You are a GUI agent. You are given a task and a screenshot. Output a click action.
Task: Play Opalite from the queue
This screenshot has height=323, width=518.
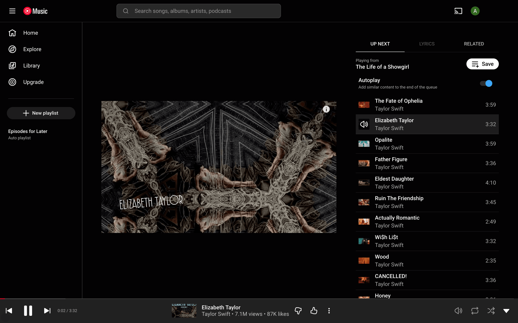coord(427,144)
